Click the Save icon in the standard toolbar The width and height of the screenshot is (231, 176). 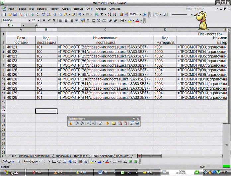(x=15, y=15)
